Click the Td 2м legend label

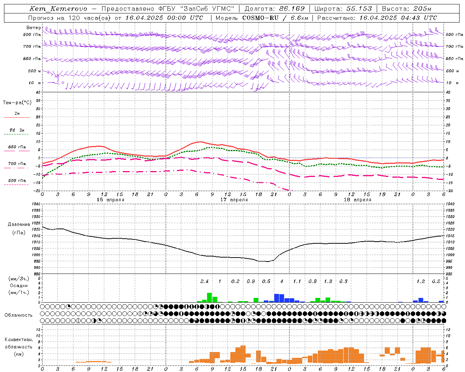[x=17, y=130]
